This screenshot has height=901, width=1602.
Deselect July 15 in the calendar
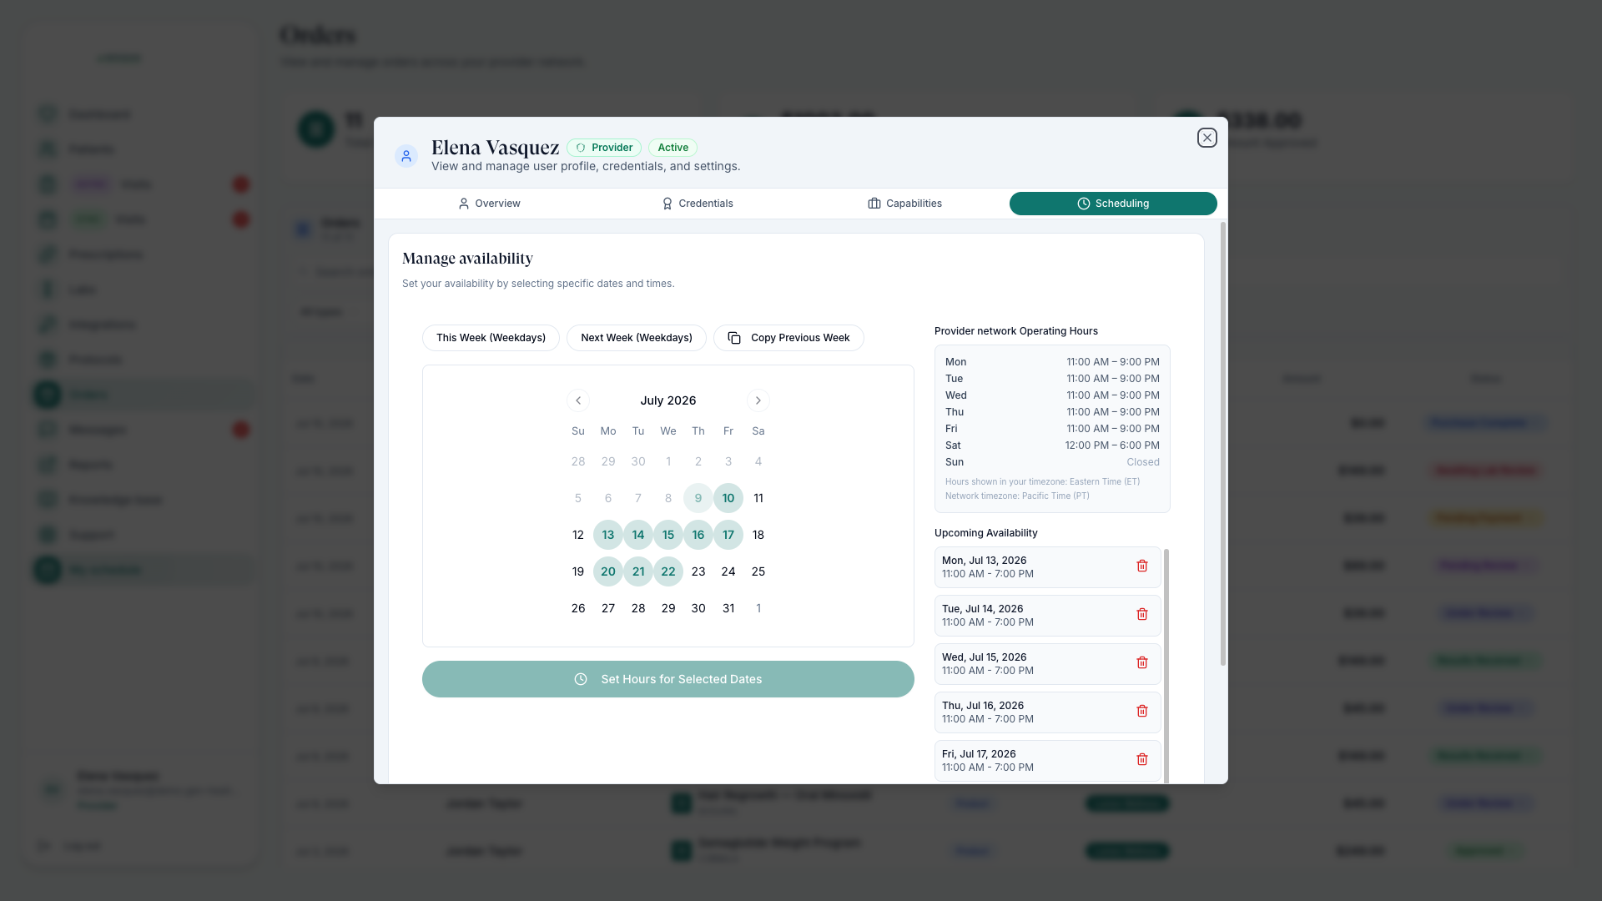click(668, 535)
